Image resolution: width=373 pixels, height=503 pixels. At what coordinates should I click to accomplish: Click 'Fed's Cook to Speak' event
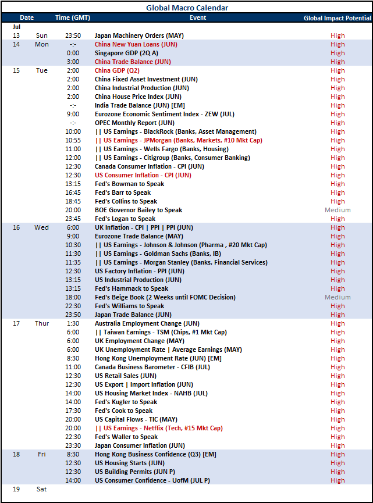click(x=123, y=411)
